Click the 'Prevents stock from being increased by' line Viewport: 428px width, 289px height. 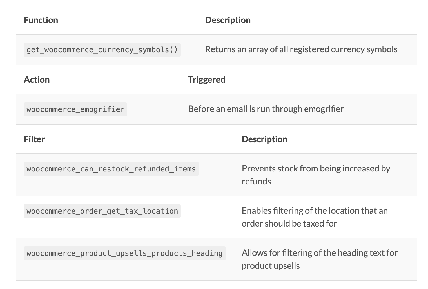pyautogui.click(x=316, y=168)
